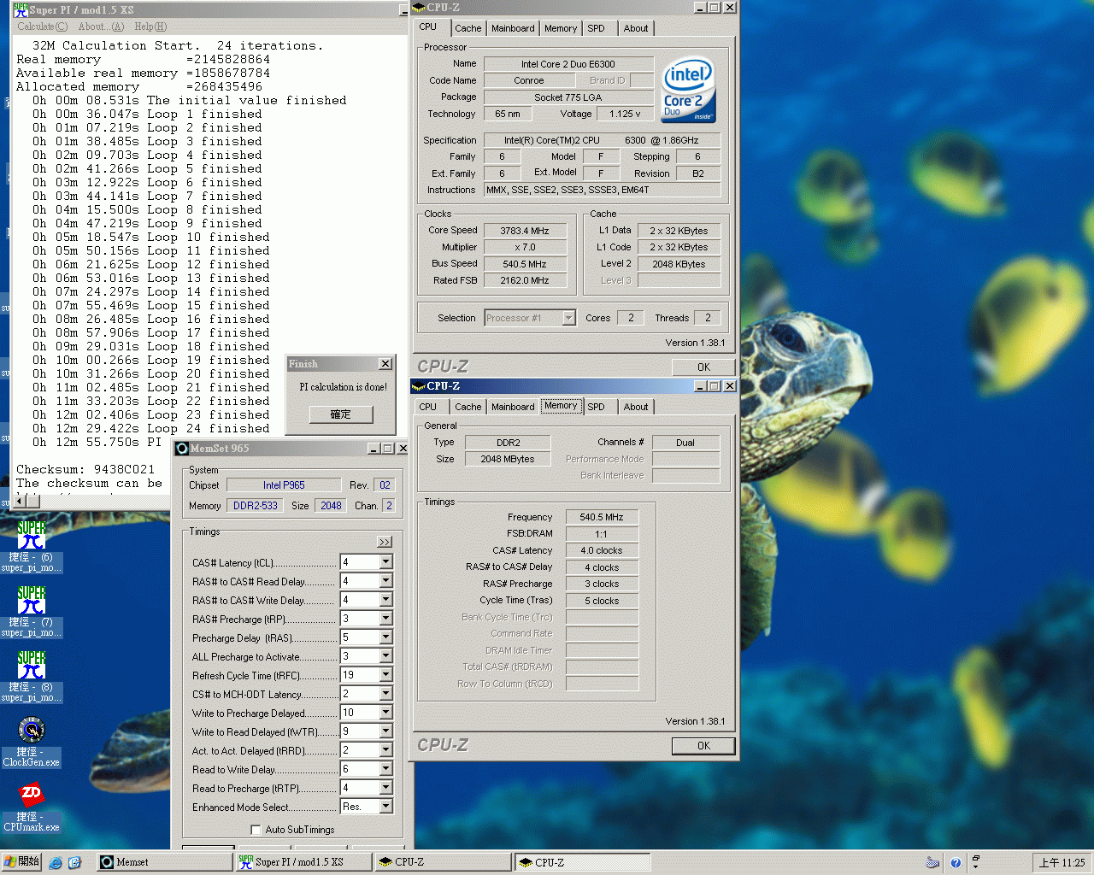Click the Intel Core 2 Duo logo
The image size is (1094, 875).
(689, 89)
